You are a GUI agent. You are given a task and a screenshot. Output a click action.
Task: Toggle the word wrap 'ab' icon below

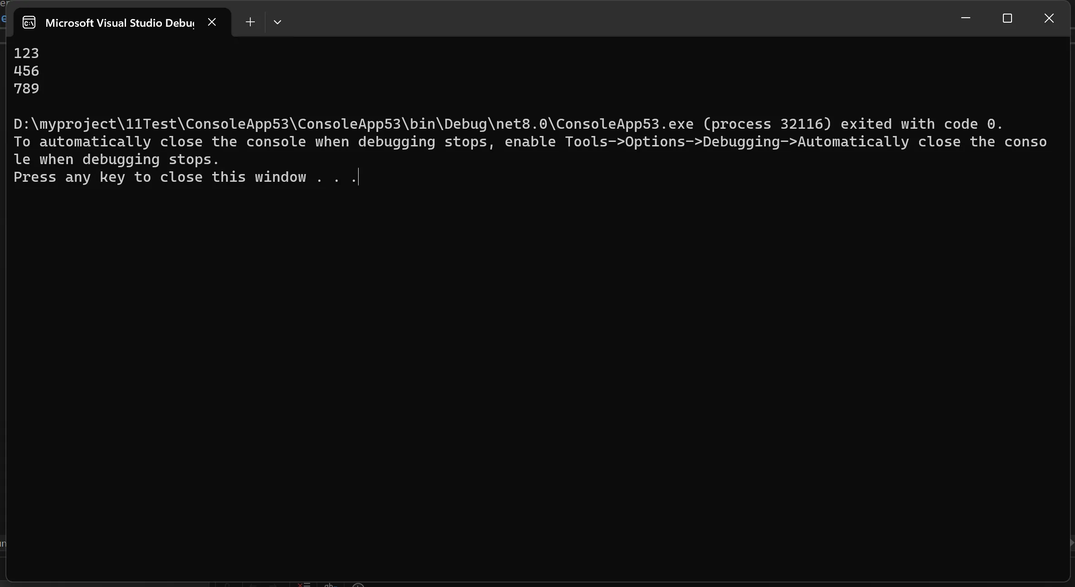tap(331, 585)
